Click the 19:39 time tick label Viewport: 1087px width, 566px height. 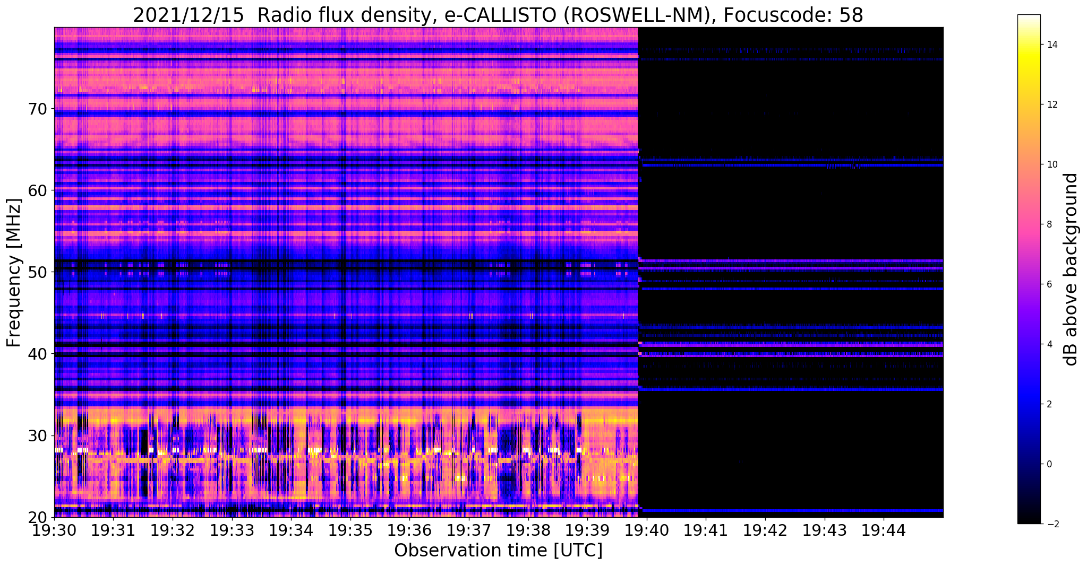click(x=587, y=529)
